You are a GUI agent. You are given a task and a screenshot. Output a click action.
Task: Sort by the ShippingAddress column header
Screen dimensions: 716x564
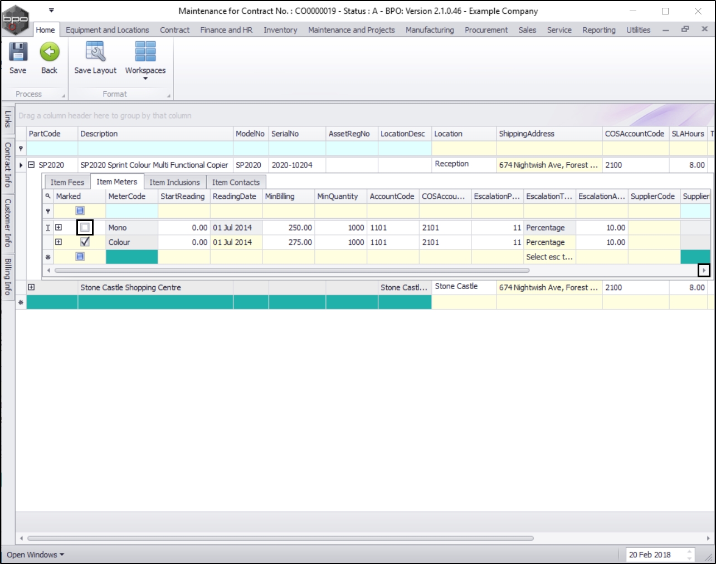[x=549, y=134]
